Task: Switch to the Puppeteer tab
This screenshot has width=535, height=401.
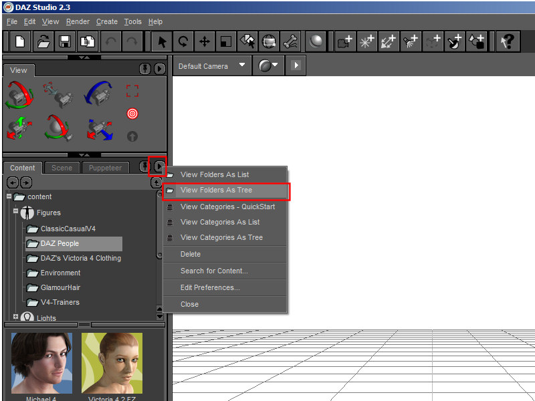Action: pos(105,168)
